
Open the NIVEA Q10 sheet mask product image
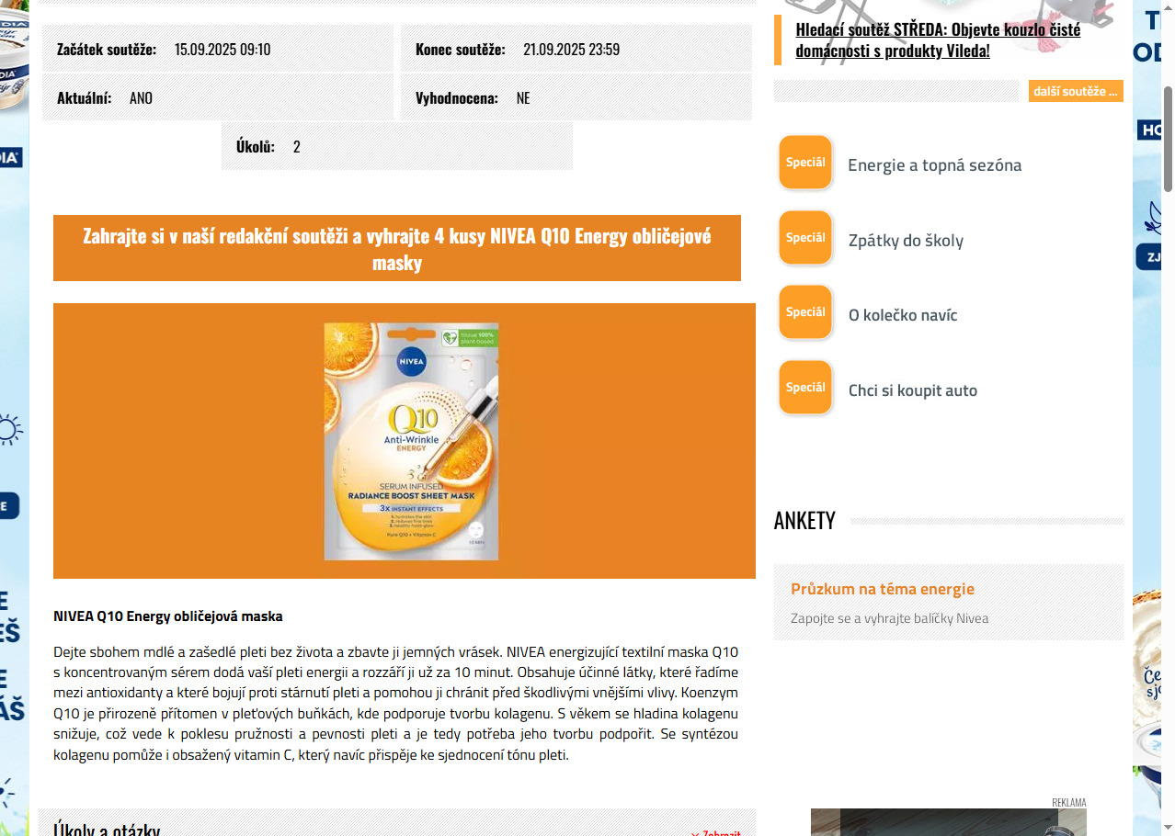pos(411,441)
